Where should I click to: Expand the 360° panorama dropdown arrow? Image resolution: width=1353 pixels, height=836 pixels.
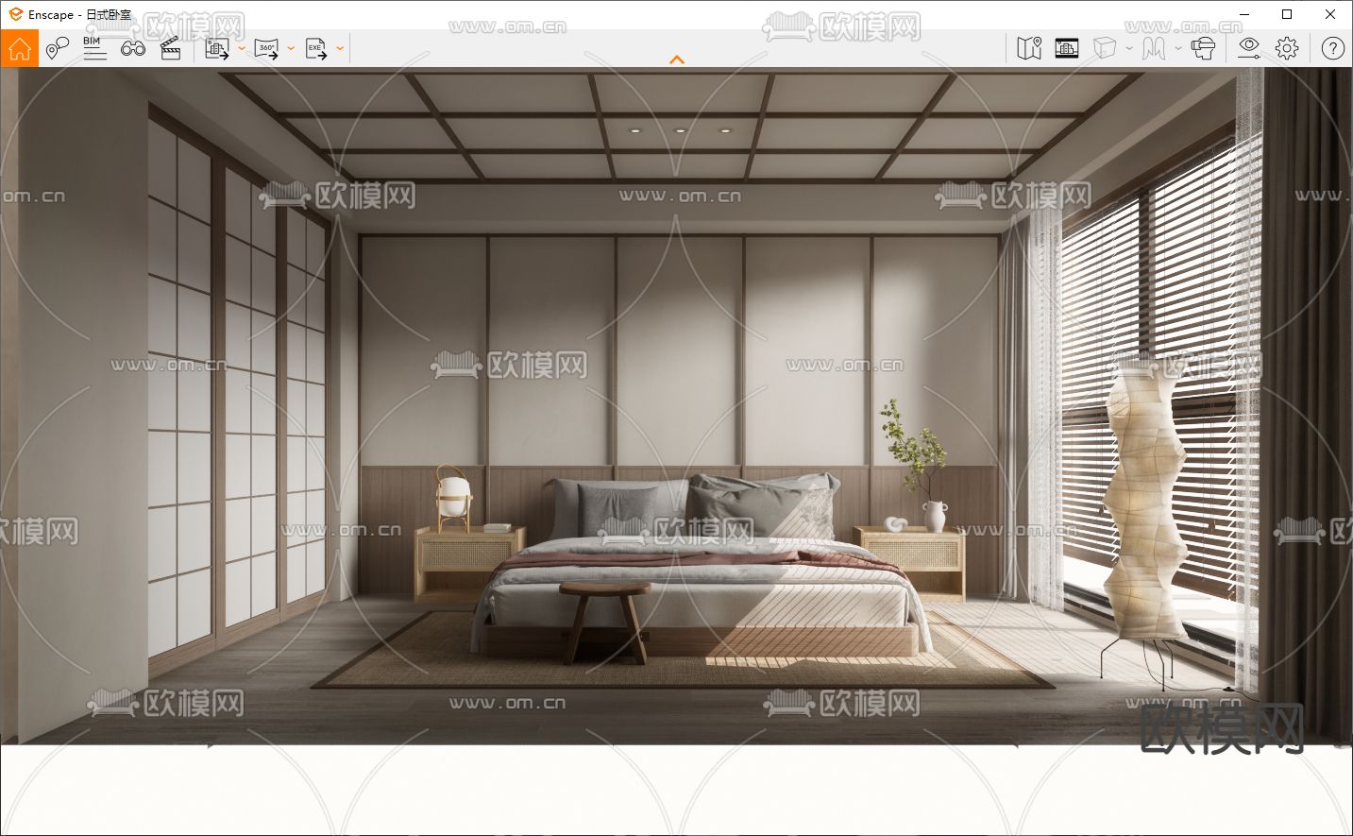[x=291, y=48]
